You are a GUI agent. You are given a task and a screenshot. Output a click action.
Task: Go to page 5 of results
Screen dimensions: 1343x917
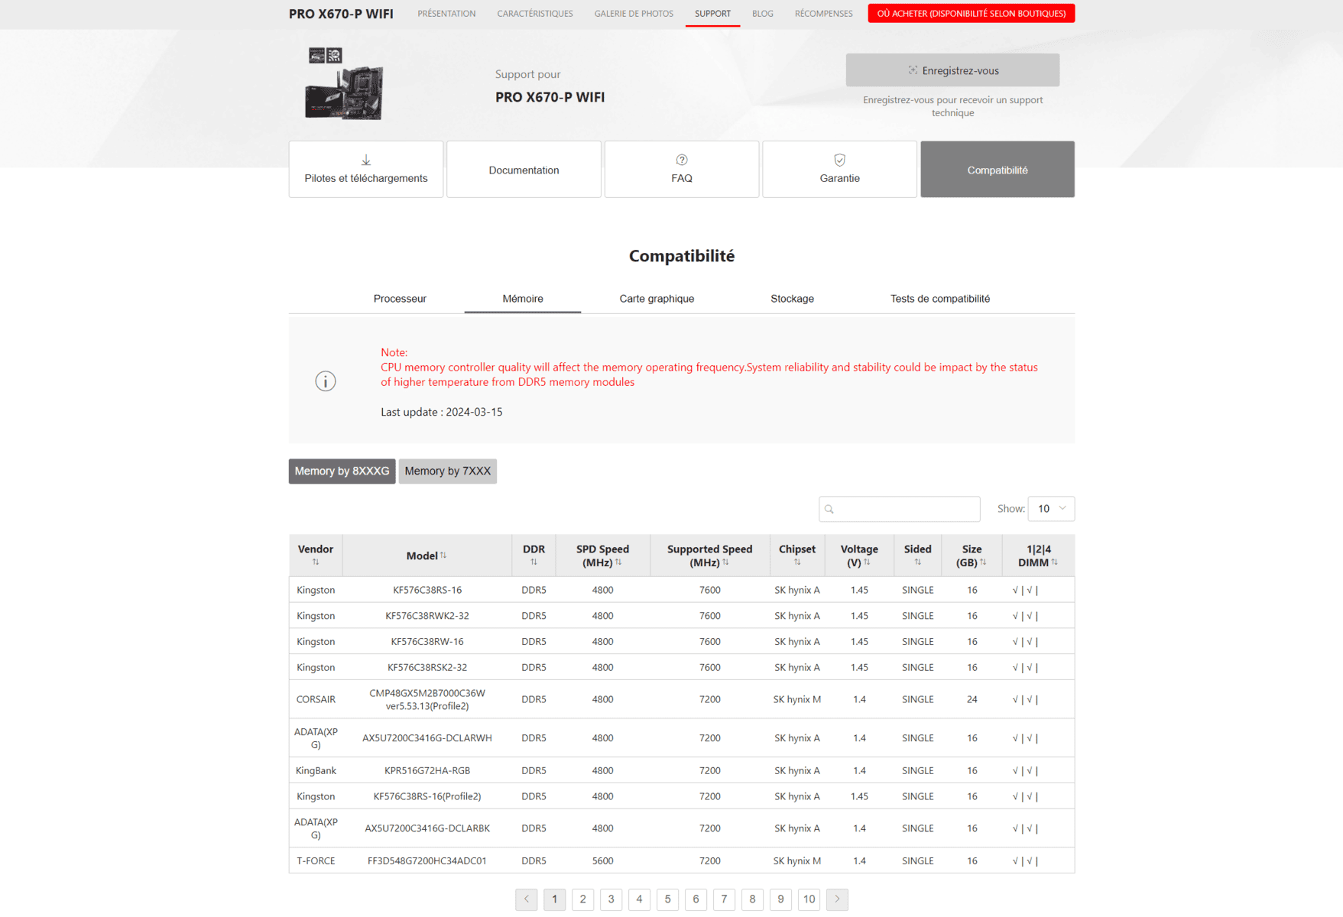pos(667,899)
